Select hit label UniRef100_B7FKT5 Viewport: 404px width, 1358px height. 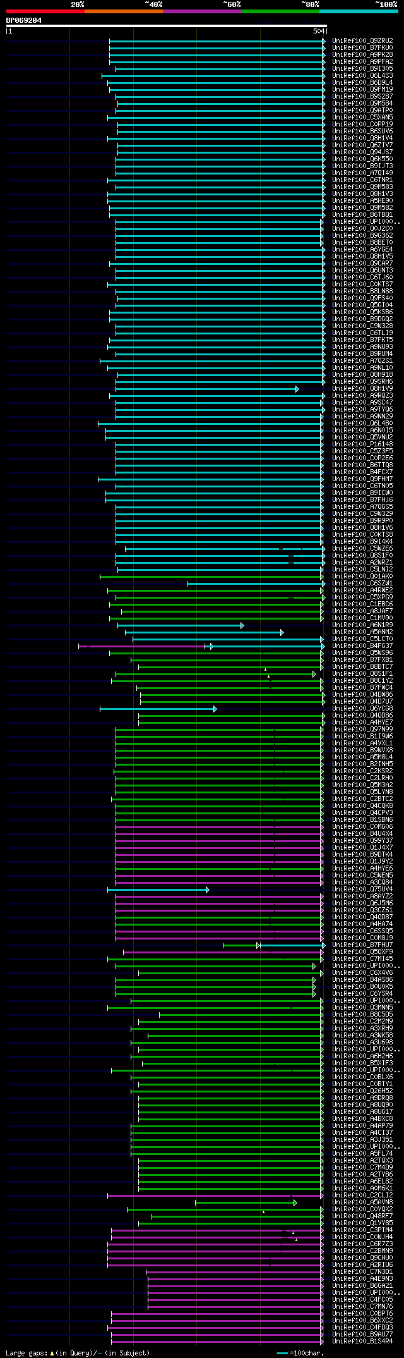pyautogui.click(x=362, y=339)
